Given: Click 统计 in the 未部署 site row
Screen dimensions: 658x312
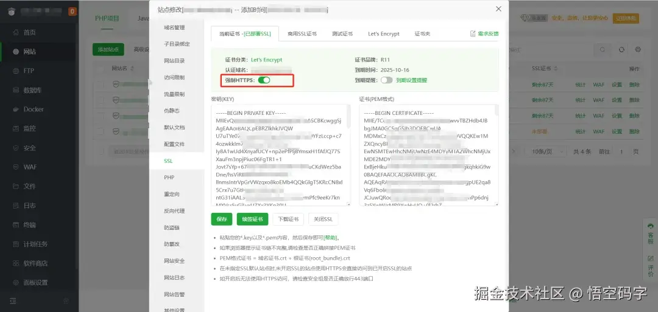Looking at the screenshot, I should (x=581, y=131).
